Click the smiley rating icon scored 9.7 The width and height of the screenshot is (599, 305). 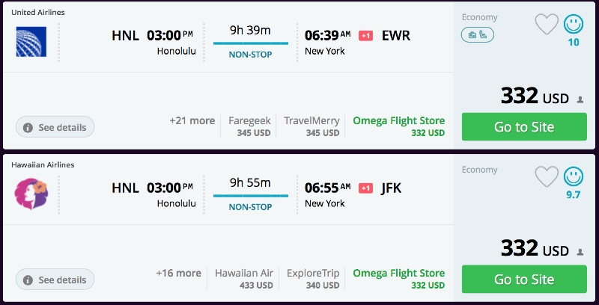click(574, 176)
